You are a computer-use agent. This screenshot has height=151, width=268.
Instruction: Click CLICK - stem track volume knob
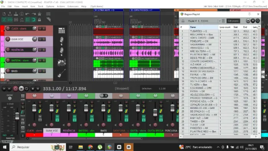34,29
